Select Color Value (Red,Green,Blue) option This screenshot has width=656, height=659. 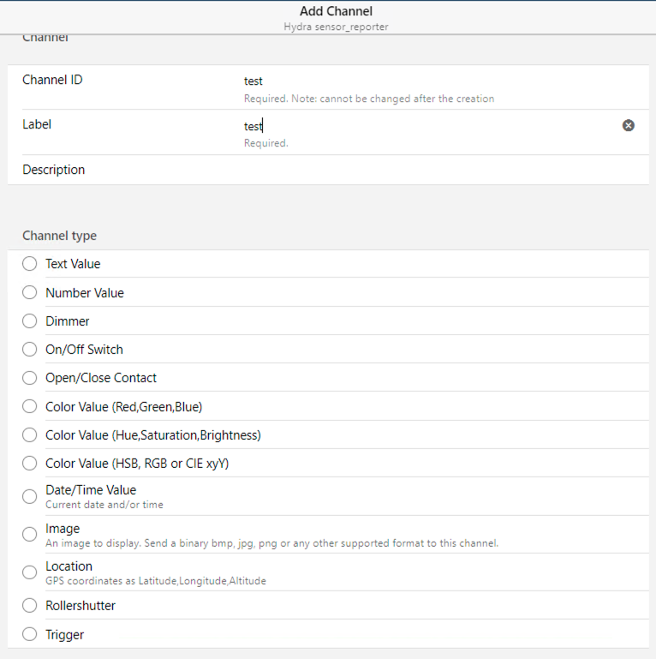pyautogui.click(x=30, y=406)
